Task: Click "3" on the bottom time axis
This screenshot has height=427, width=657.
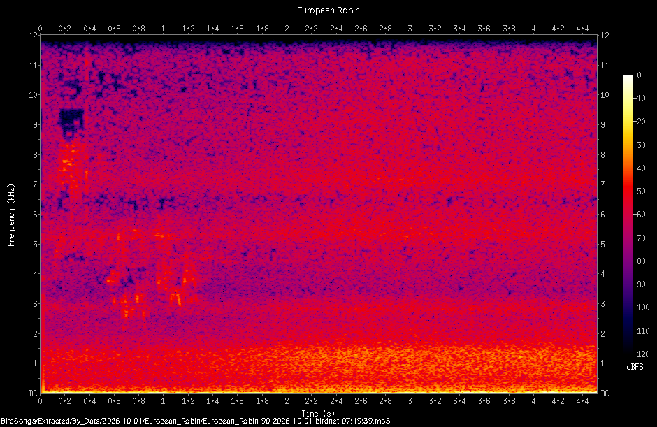Action: click(x=410, y=401)
